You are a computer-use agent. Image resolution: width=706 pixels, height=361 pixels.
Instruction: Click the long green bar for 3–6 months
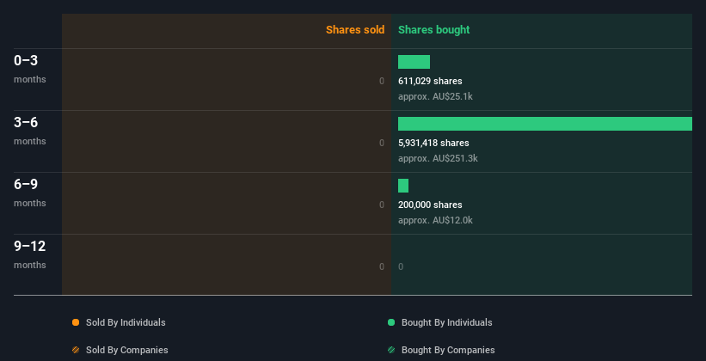(x=545, y=124)
